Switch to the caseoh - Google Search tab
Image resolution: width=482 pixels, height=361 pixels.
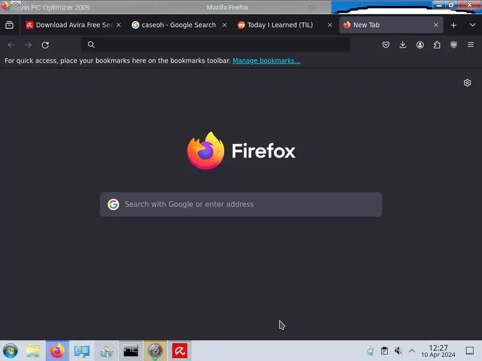pos(179,25)
